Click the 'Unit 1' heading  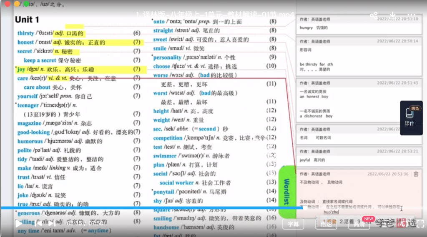[x=27, y=20]
